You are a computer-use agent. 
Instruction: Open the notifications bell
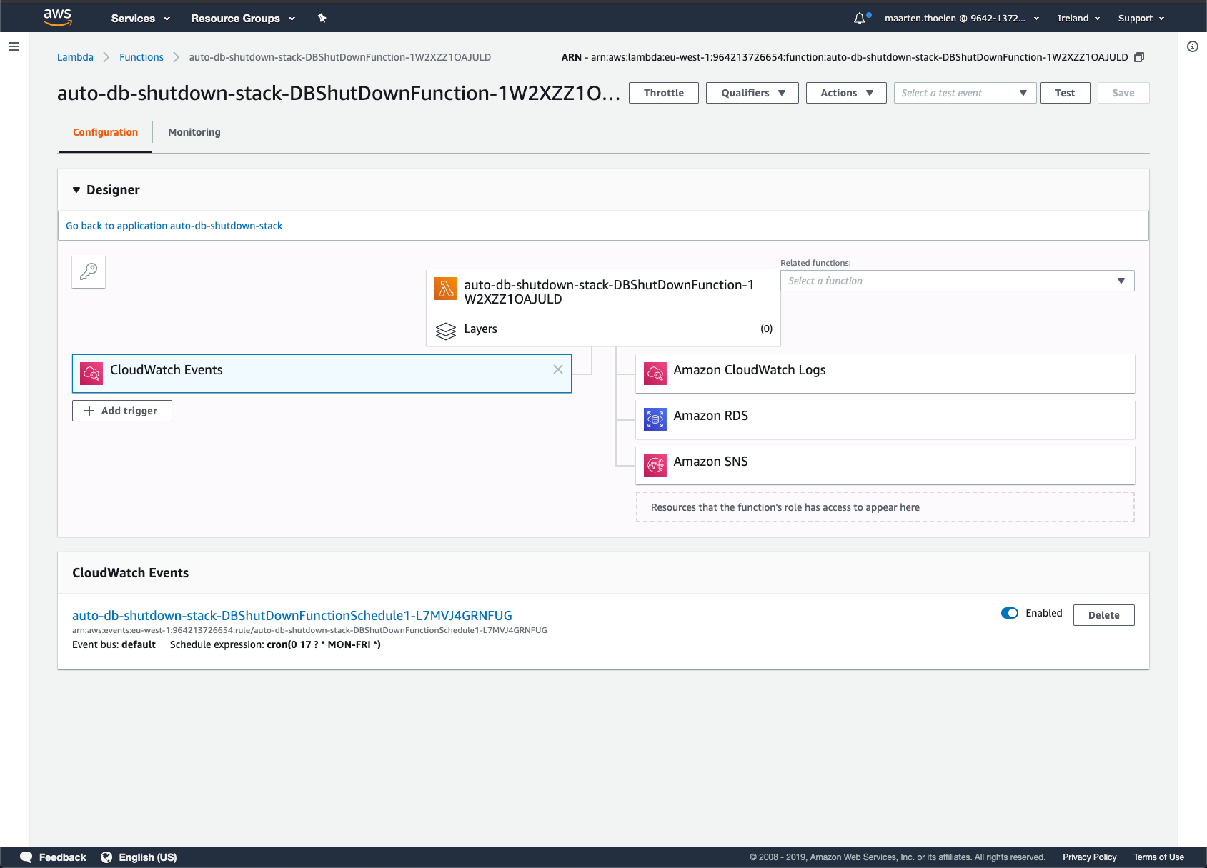point(858,18)
